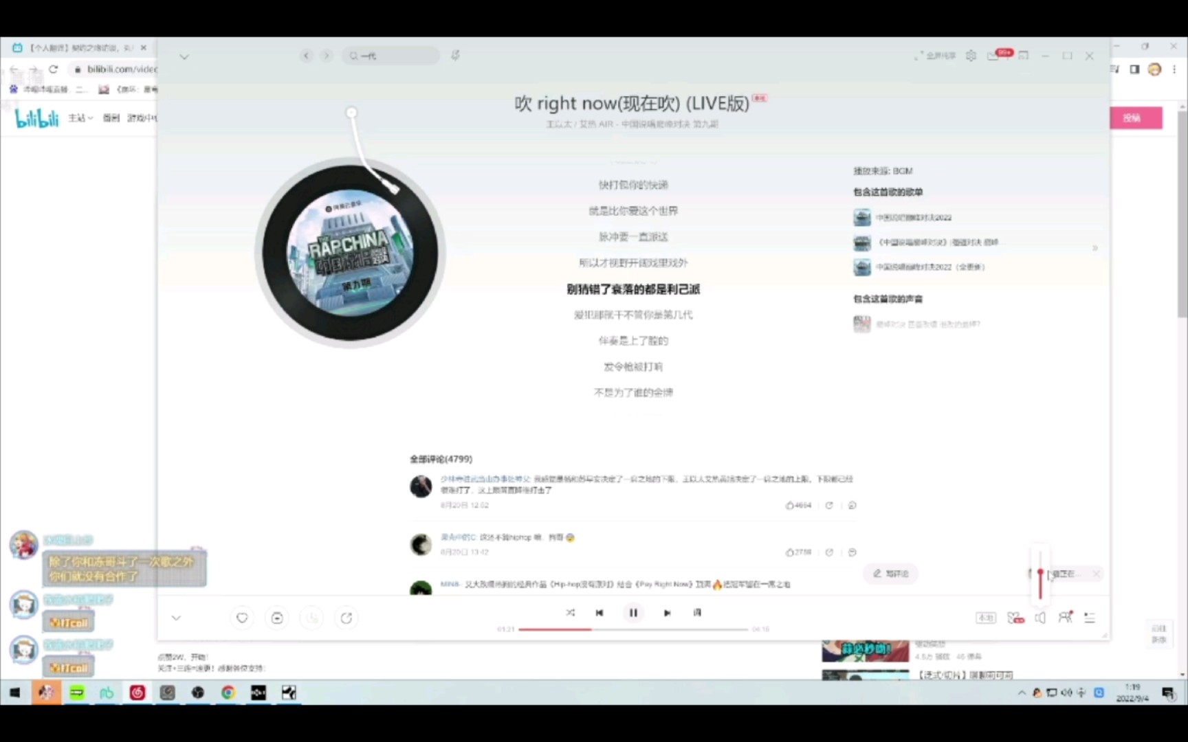Collapse the player view with bottom chevron
The height and width of the screenshot is (742, 1188).
(176, 618)
